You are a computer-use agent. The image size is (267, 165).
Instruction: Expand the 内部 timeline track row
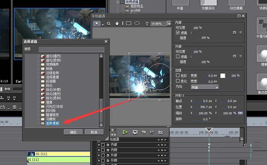click(x=99, y=145)
